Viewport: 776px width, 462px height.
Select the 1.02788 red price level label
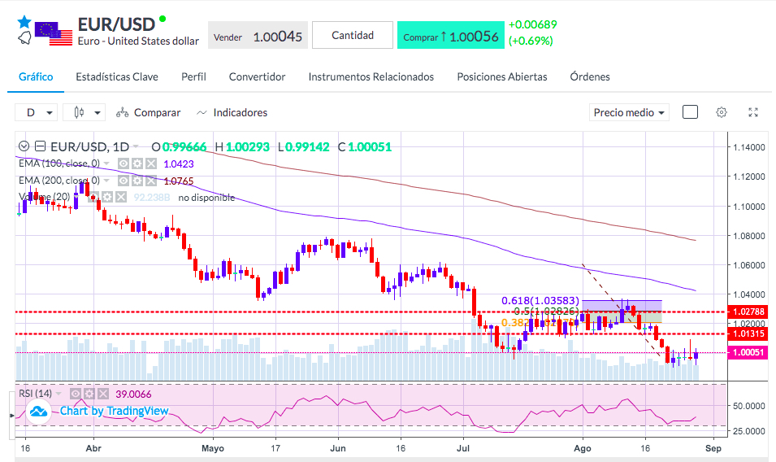click(748, 312)
